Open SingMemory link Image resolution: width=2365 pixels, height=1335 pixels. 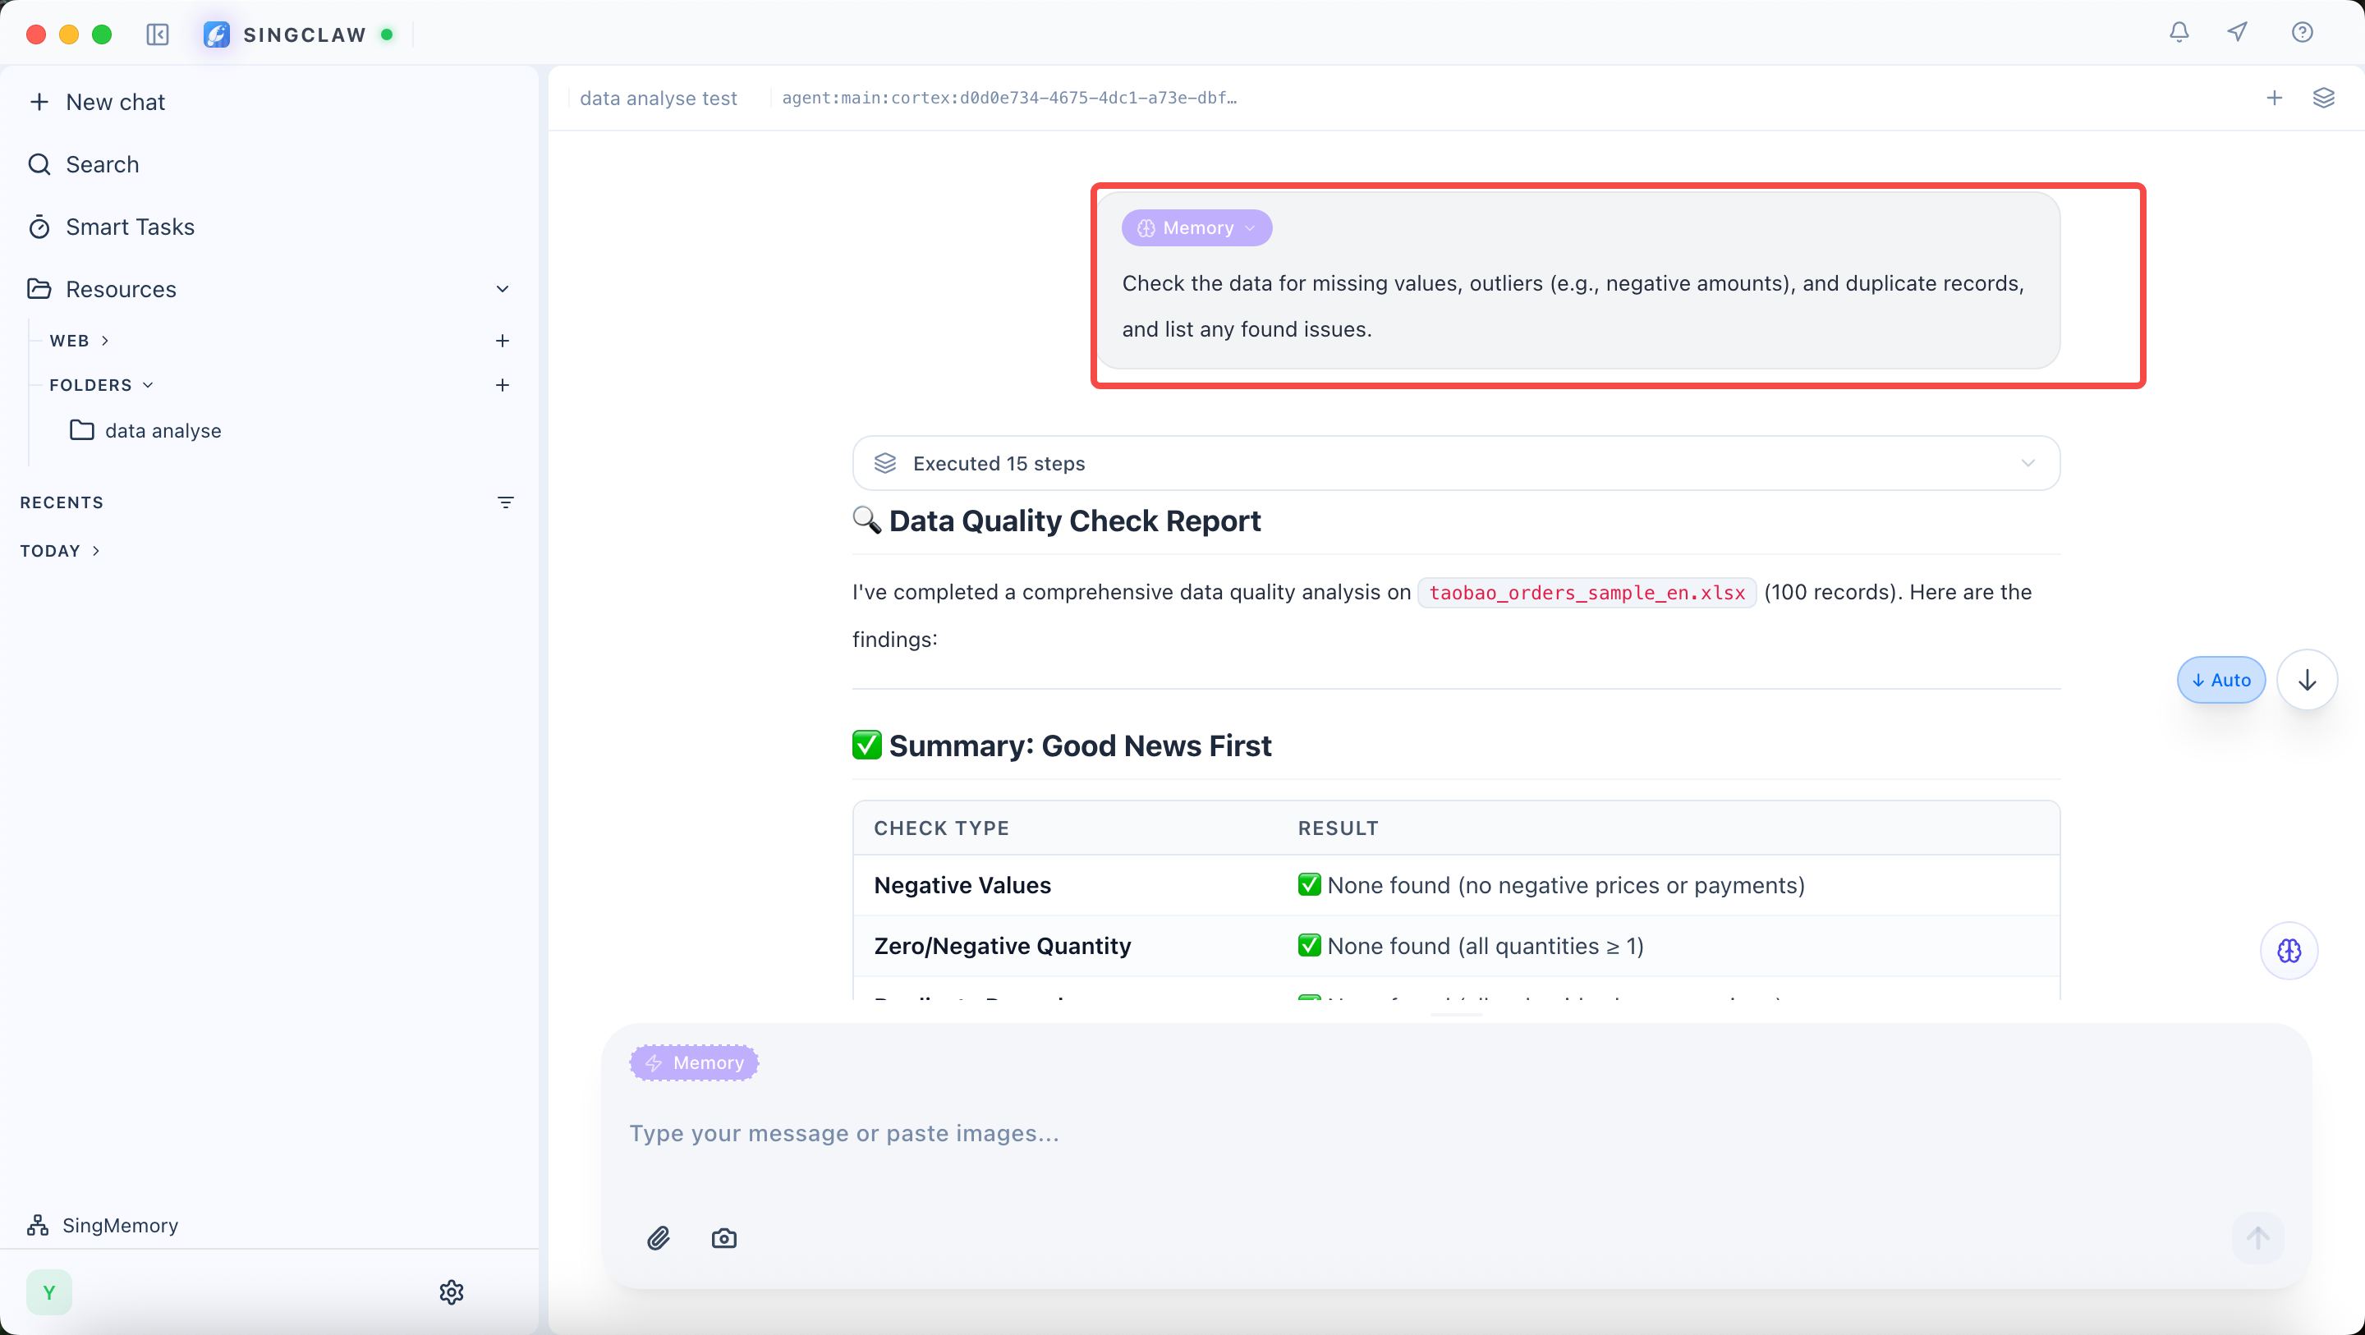click(x=119, y=1225)
